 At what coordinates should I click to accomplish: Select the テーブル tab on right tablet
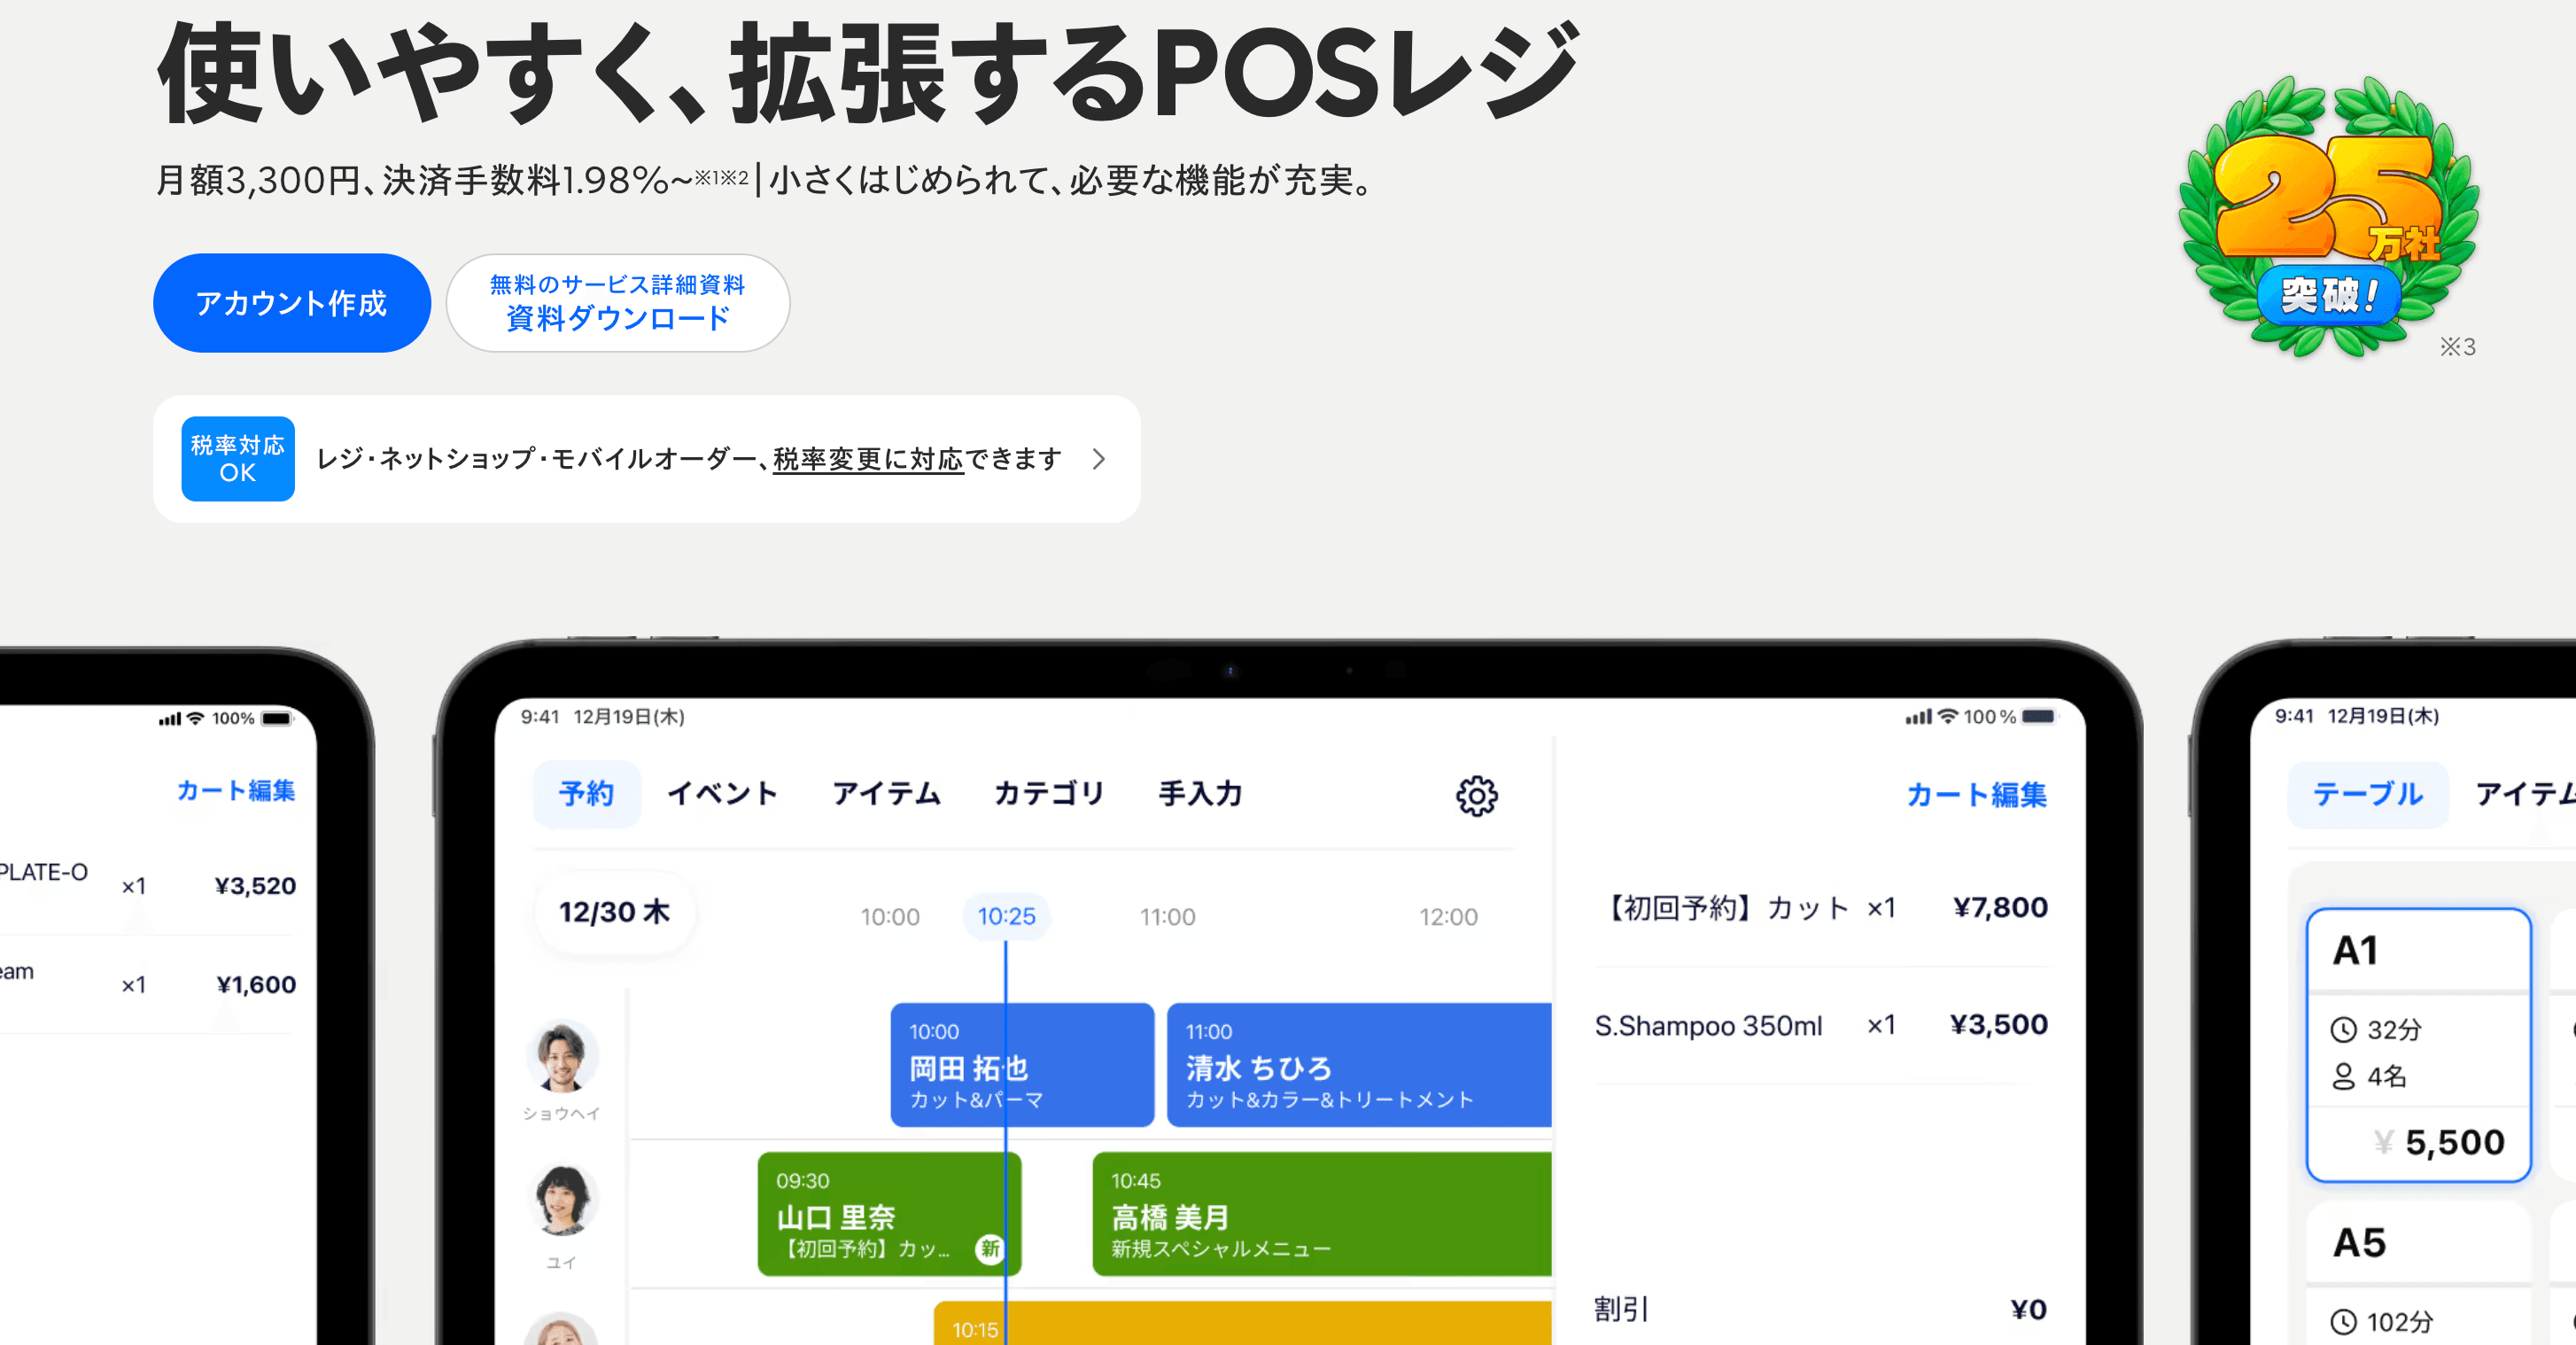(x=2368, y=794)
